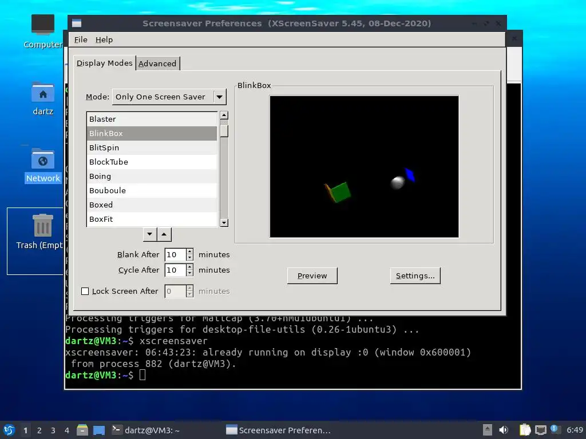Click the Preview button
This screenshot has height=439, width=586.
coord(312,276)
